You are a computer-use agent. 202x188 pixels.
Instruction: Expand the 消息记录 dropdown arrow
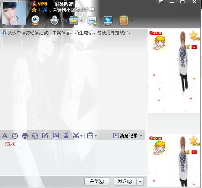[141, 136]
